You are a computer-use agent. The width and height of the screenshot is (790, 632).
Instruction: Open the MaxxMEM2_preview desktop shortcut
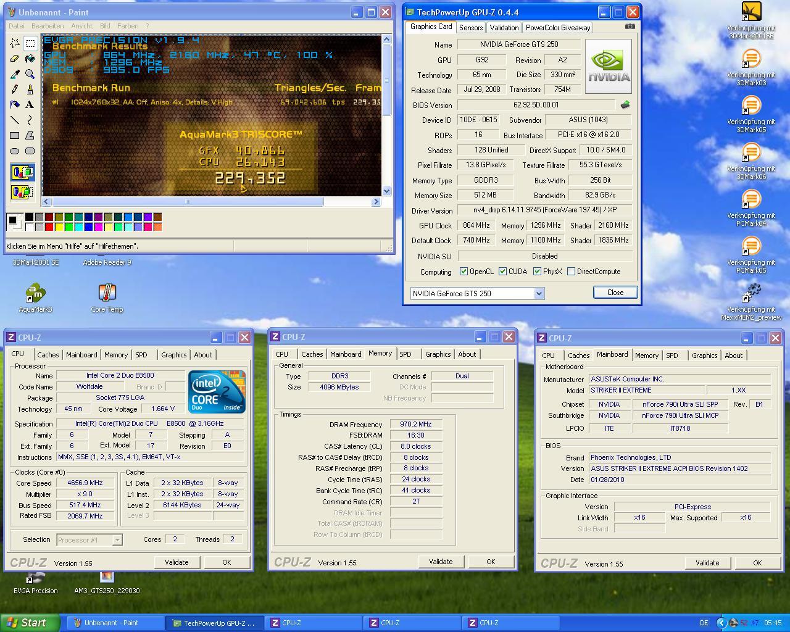click(751, 302)
